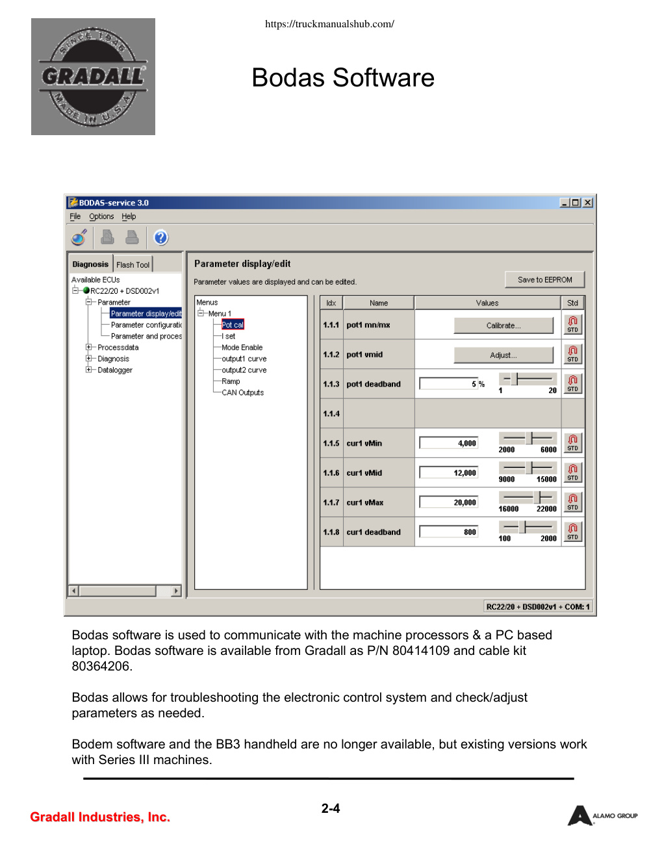The image size is (662, 857).
Task: Open the Help menu
Action: click(x=129, y=216)
